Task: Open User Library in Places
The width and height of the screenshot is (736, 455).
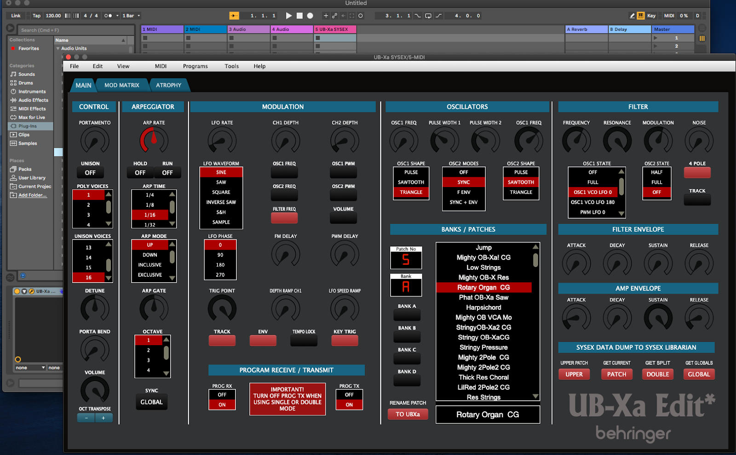Action: click(x=32, y=178)
